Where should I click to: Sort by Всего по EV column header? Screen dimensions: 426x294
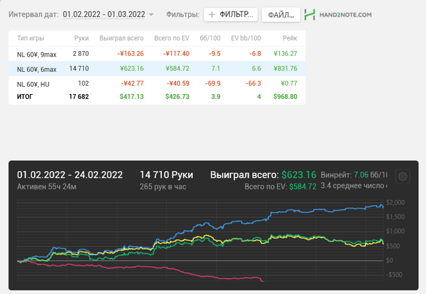click(172, 38)
